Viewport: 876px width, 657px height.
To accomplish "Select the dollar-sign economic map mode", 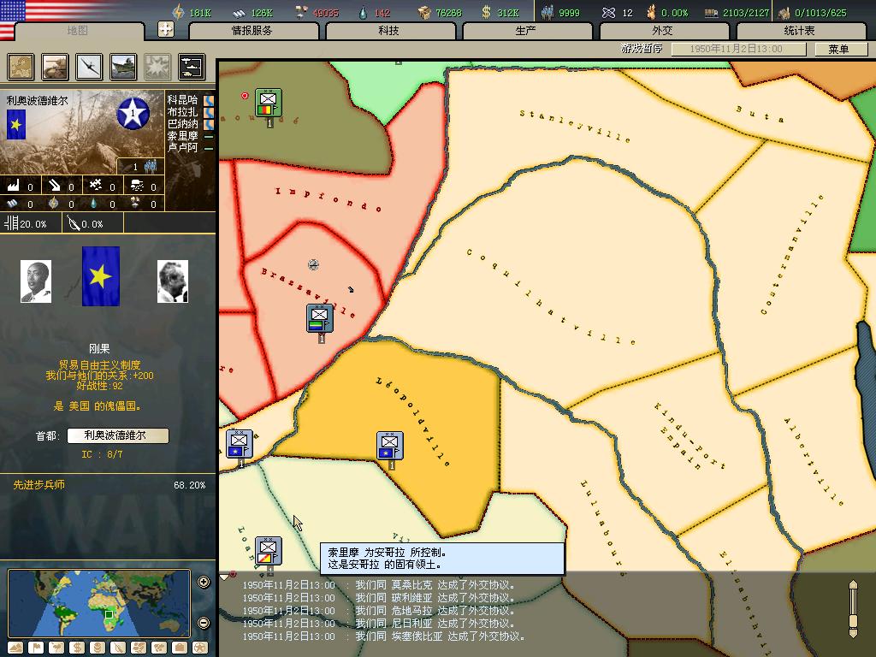I will (76, 648).
